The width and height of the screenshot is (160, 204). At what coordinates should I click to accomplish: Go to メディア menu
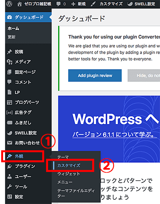[x=23, y=62]
